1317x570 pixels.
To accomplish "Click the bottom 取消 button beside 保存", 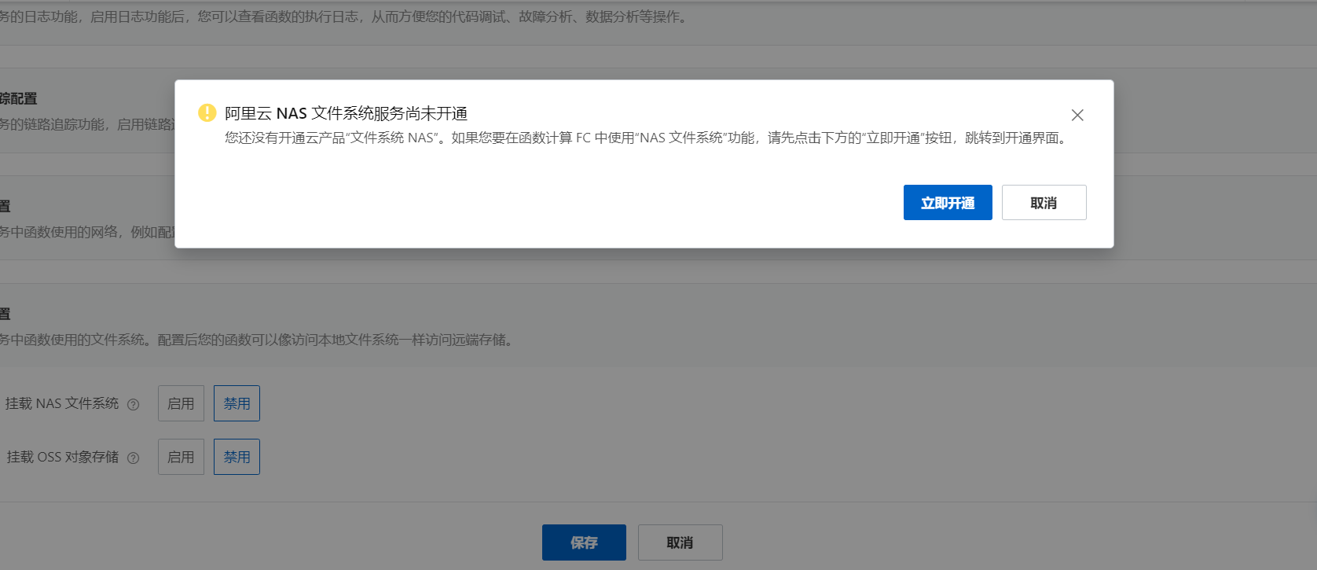I will pos(680,542).
